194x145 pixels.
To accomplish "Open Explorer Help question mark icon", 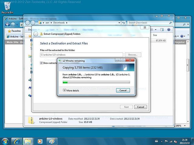I will point(169,30).
